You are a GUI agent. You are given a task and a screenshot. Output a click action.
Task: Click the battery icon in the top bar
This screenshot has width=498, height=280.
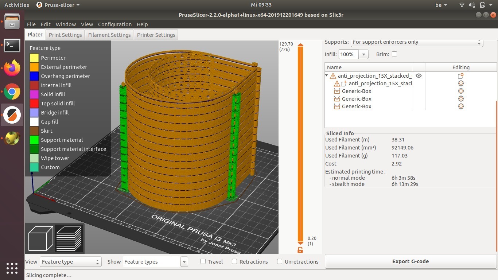[482, 5]
